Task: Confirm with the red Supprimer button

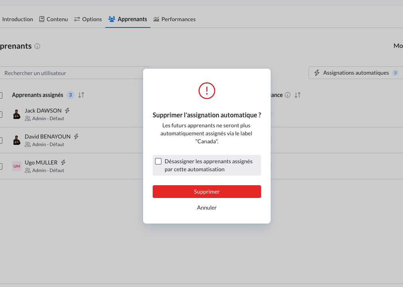Action: coord(206,192)
